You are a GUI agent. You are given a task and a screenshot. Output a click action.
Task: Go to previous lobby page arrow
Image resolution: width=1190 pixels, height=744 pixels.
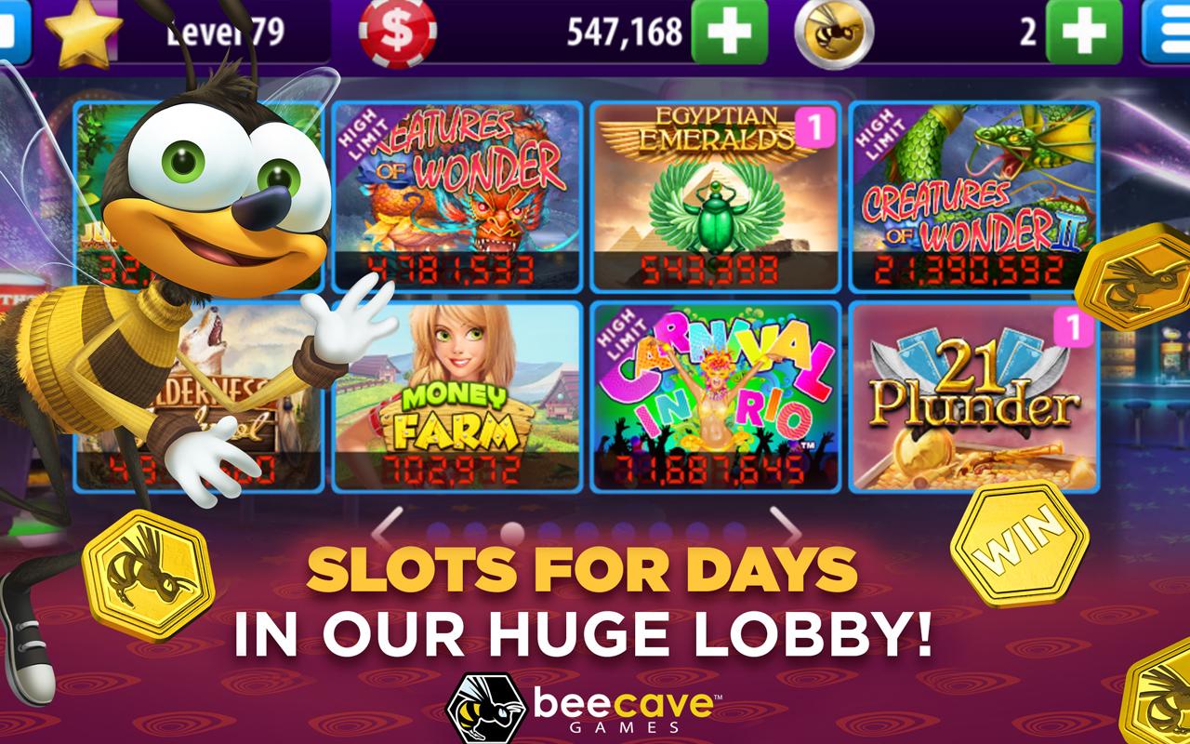click(x=388, y=529)
